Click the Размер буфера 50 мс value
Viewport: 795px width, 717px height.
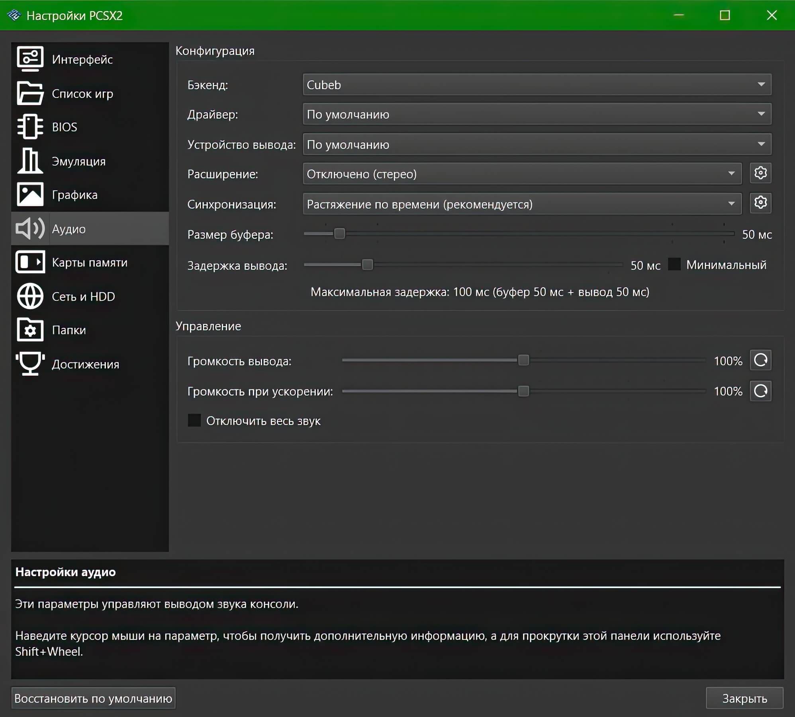[x=757, y=234]
